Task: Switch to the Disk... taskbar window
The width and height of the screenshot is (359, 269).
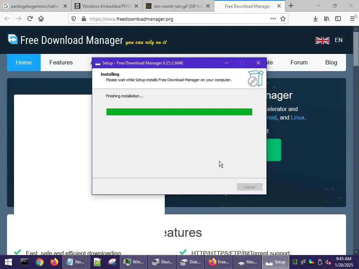Action: tap(190, 262)
